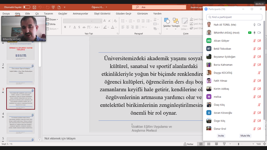
Task: Click Not eklemek için tıklayın notes area
Action: (x=60, y=139)
